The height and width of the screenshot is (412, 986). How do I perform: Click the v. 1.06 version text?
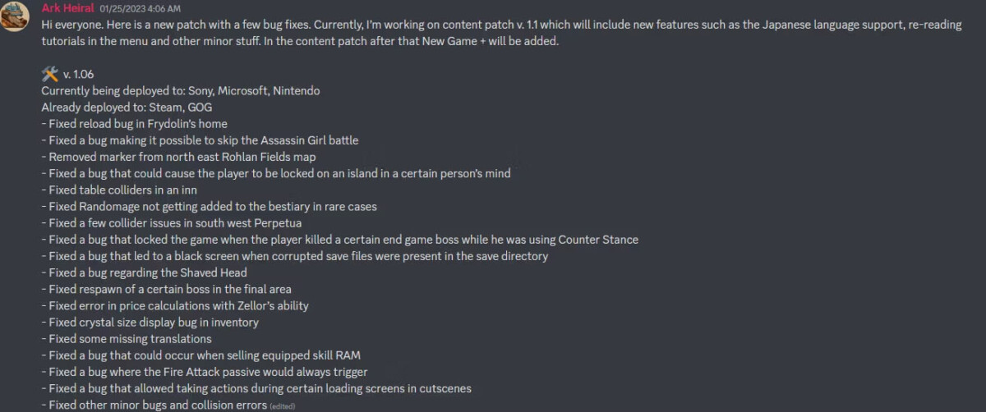tap(78, 75)
